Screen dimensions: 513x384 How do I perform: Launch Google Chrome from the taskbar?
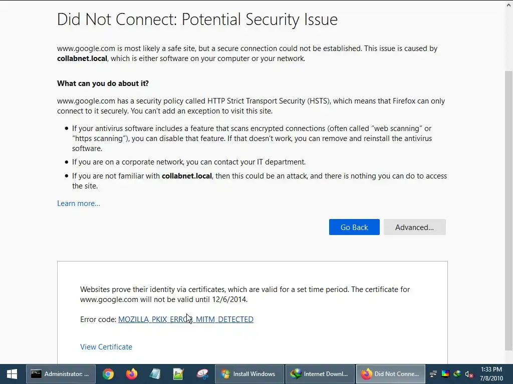click(x=108, y=373)
